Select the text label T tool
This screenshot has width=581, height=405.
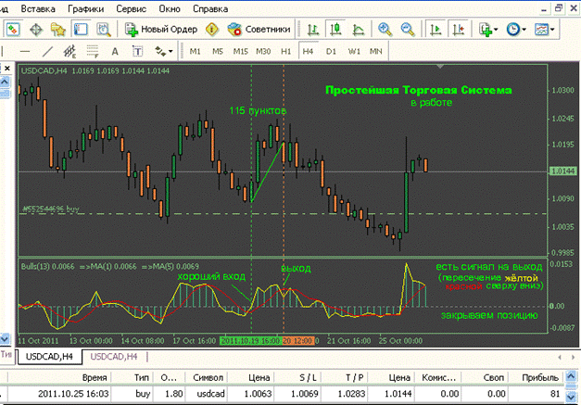tap(137, 52)
